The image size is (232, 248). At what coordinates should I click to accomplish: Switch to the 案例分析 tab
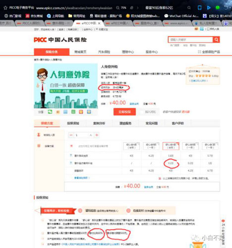pyautogui.click(x=99, y=123)
